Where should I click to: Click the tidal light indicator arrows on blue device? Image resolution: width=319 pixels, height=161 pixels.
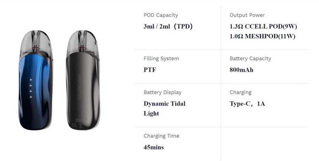click(x=31, y=89)
